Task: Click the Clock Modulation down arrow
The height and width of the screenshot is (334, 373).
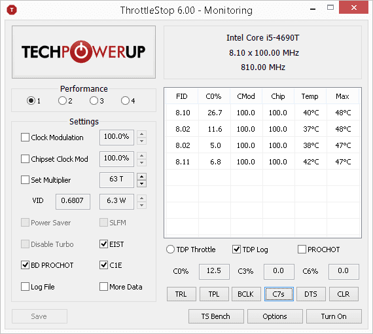Action: (x=141, y=141)
